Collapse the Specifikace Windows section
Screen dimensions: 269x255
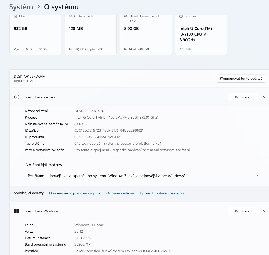tap(263, 211)
